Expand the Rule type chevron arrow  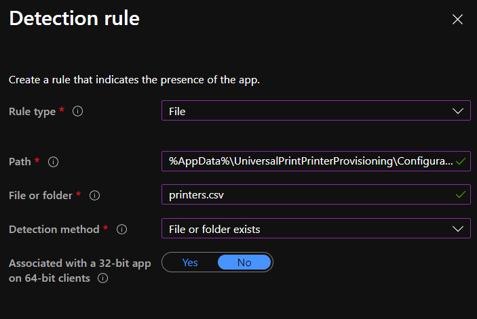coord(457,111)
